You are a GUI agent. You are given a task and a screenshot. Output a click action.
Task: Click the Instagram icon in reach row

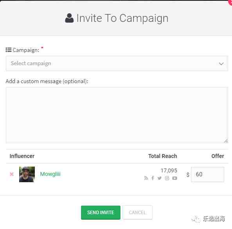tap(167, 178)
